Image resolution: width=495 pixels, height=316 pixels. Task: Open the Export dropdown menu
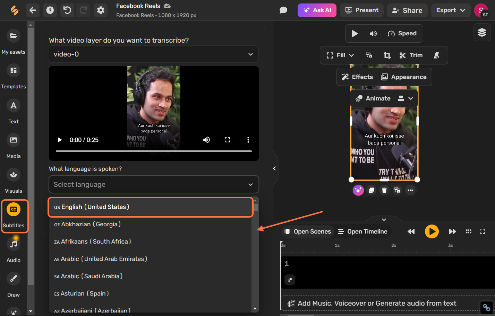451,10
